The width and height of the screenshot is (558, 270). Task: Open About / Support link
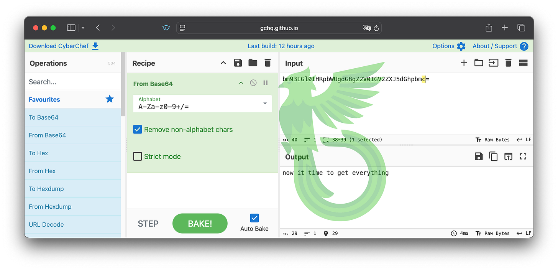495,46
